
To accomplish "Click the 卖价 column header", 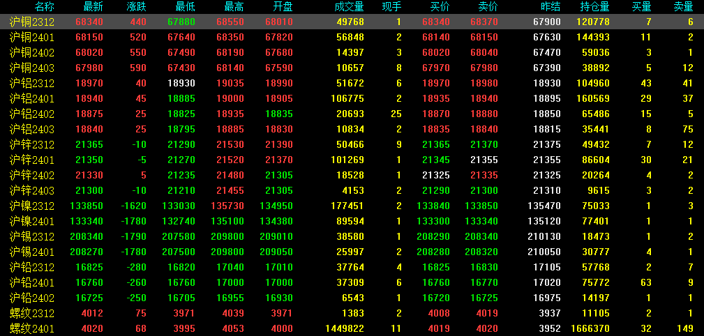I will tap(488, 7).
